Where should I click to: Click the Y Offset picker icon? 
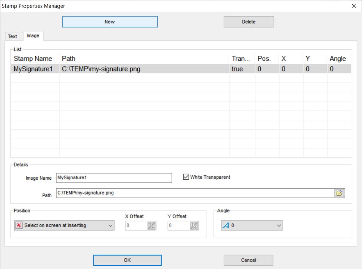click(194, 225)
